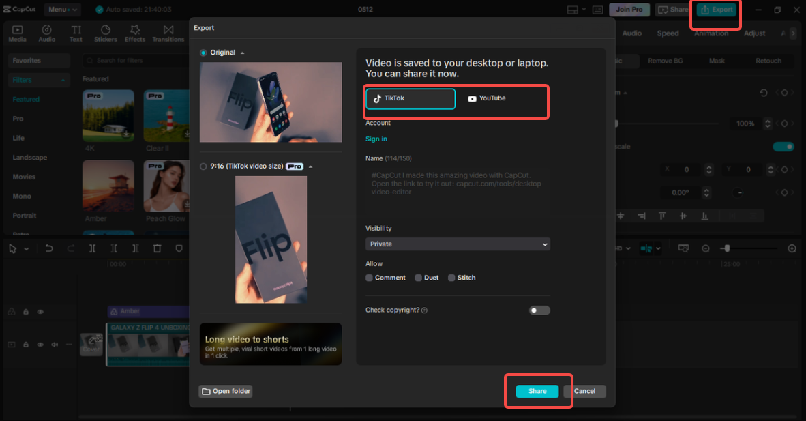The height and width of the screenshot is (421, 806).
Task: Click the Long video to shorts banner
Action: point(271,345)
